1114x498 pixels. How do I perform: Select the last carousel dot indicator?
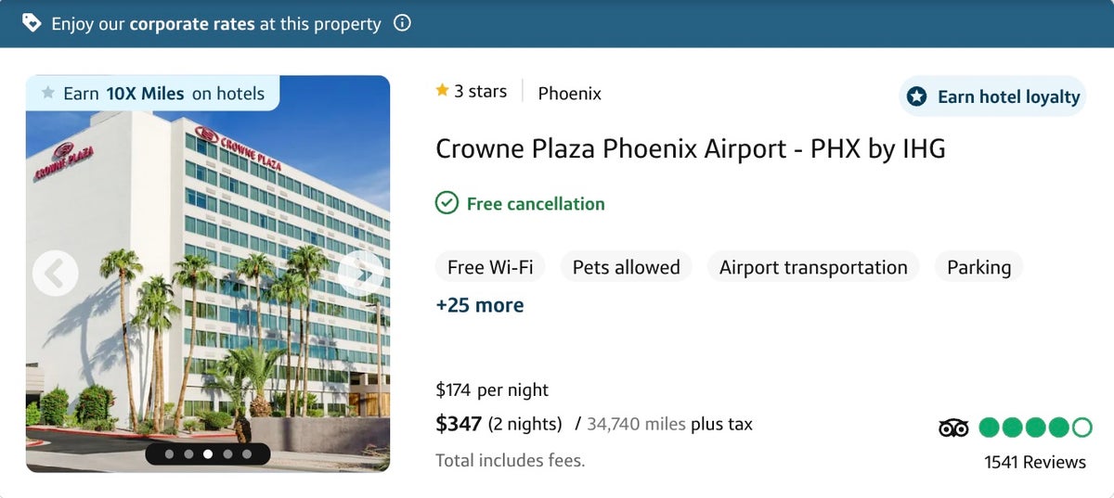tap(247, 454)
